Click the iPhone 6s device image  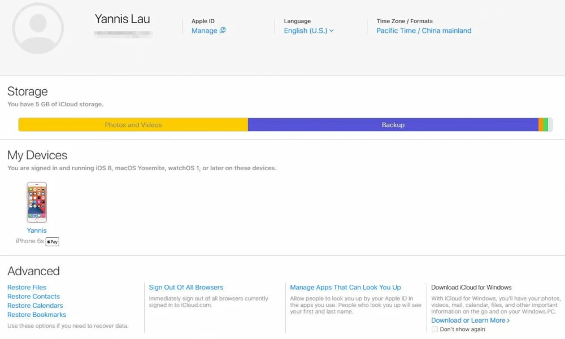37,202
